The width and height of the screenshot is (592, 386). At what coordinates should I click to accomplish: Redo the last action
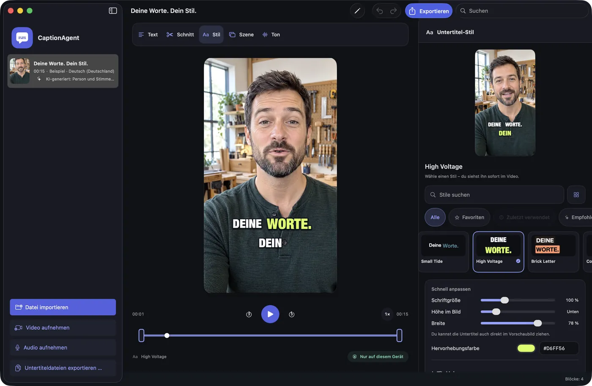tap(393, 11)
